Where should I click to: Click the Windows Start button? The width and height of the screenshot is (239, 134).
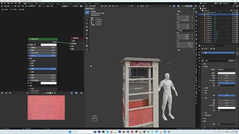70,132
